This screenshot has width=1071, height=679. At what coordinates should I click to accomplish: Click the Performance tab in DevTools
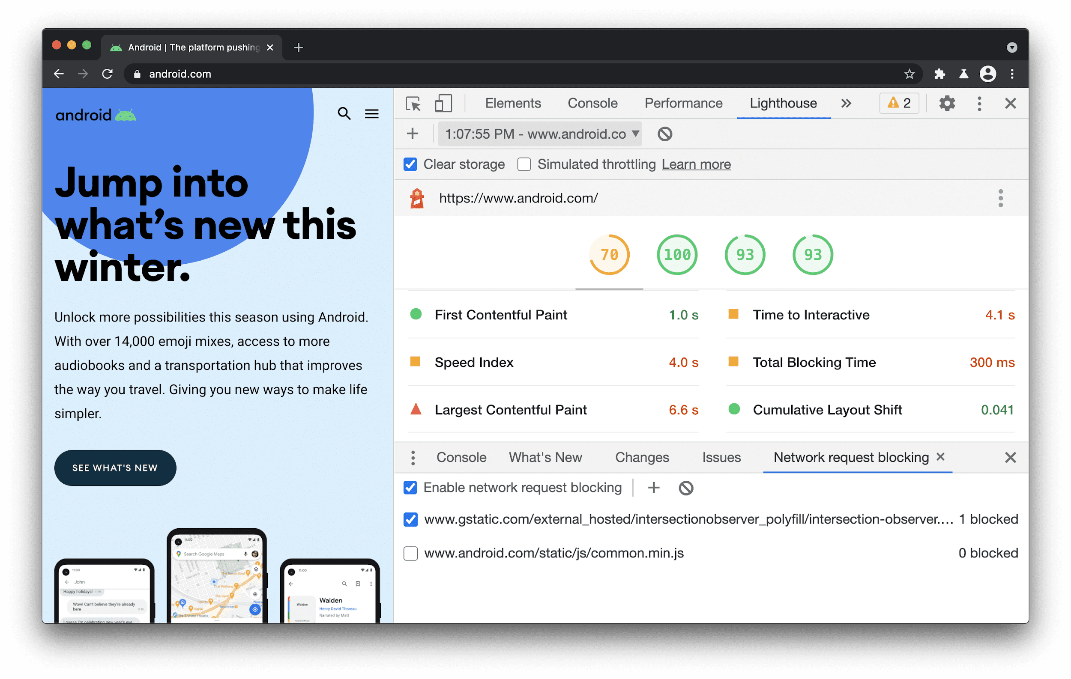point(683,102)
